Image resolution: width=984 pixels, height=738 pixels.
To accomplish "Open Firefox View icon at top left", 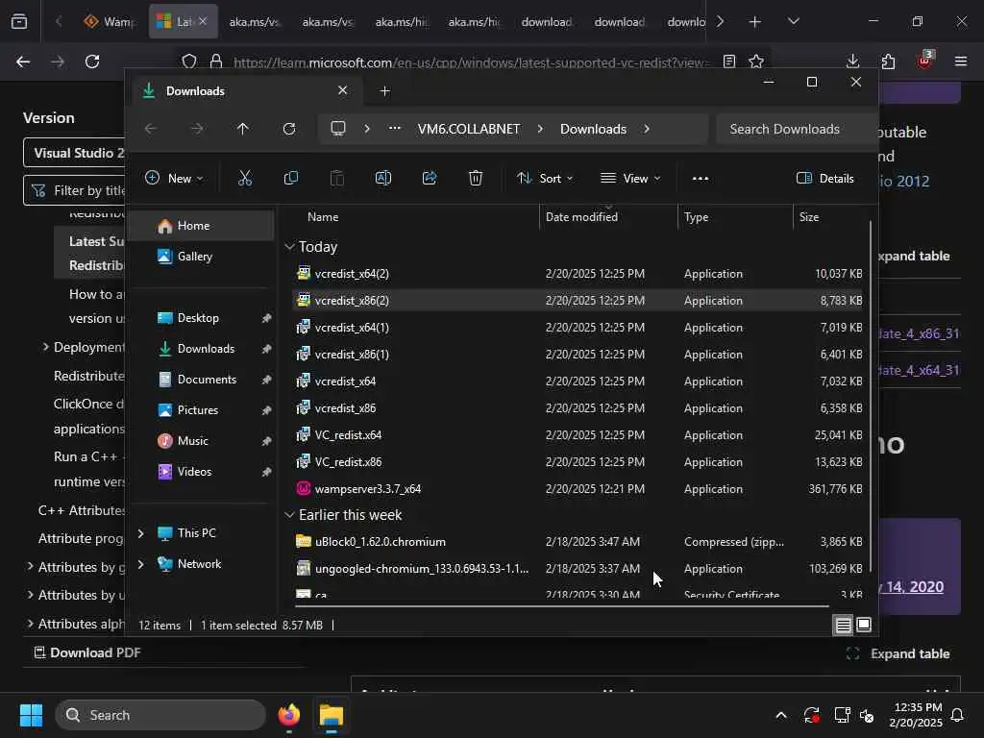I will point(19,22).
